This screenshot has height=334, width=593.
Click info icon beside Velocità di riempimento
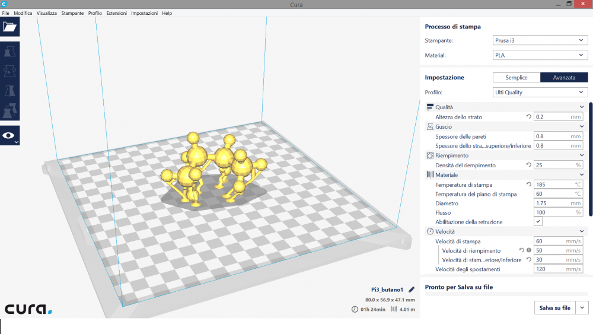[x=528, y=250]
